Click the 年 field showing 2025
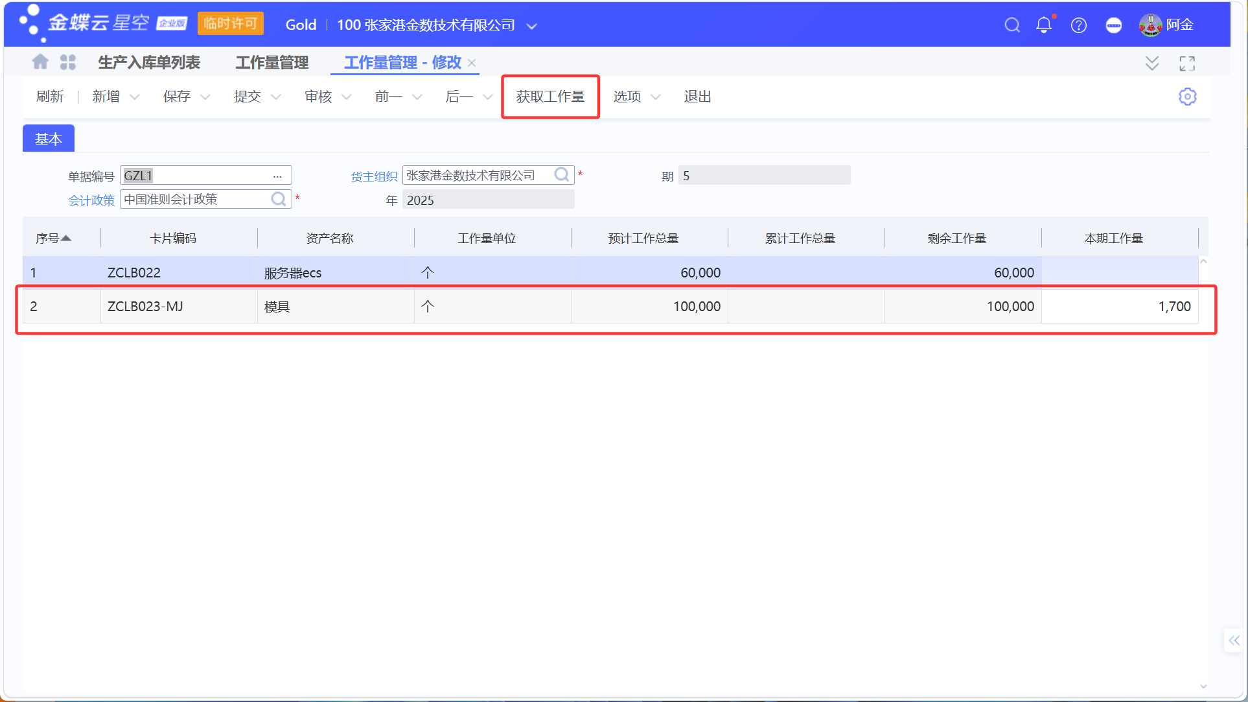This screenshot has width=1248, height=702. [488, 200]
